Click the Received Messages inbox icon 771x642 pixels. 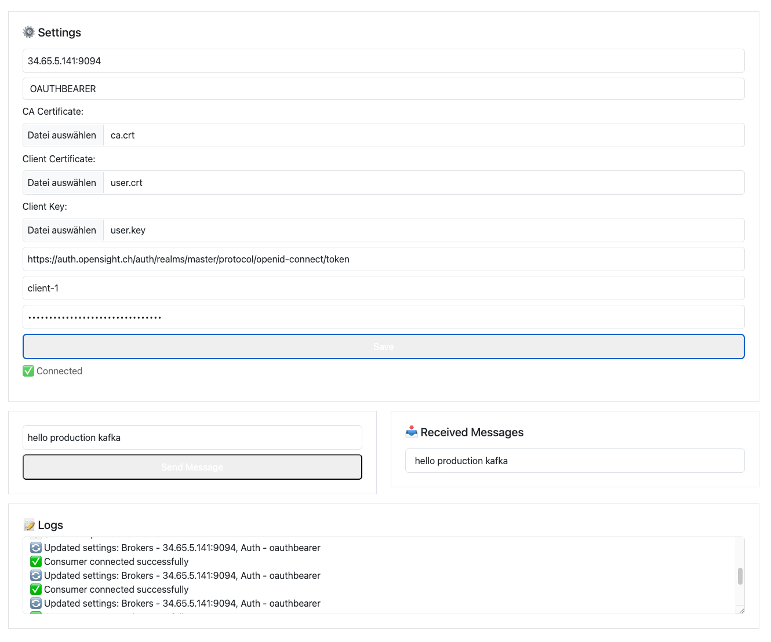[412, 432]
